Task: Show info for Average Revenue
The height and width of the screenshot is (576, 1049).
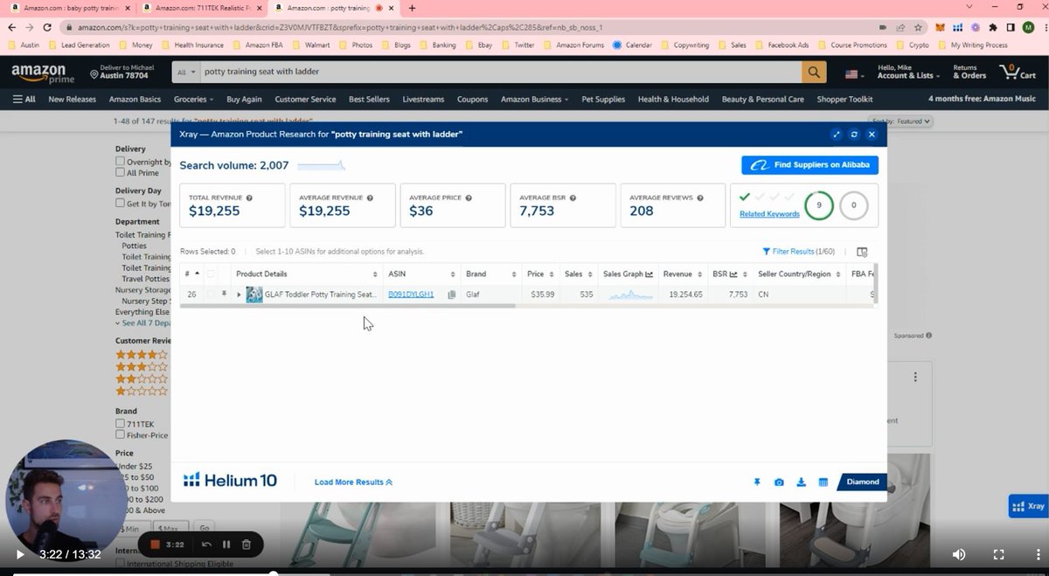Action: (x=370, y=198)
